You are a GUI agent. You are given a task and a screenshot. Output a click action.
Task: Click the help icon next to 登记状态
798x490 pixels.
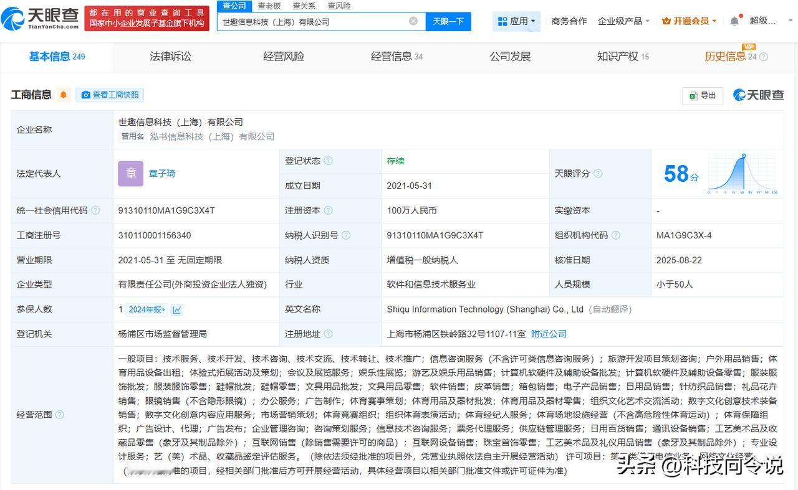(328, 161)
